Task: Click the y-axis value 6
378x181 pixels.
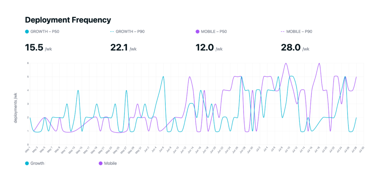Action: click(x=28, y=63)
